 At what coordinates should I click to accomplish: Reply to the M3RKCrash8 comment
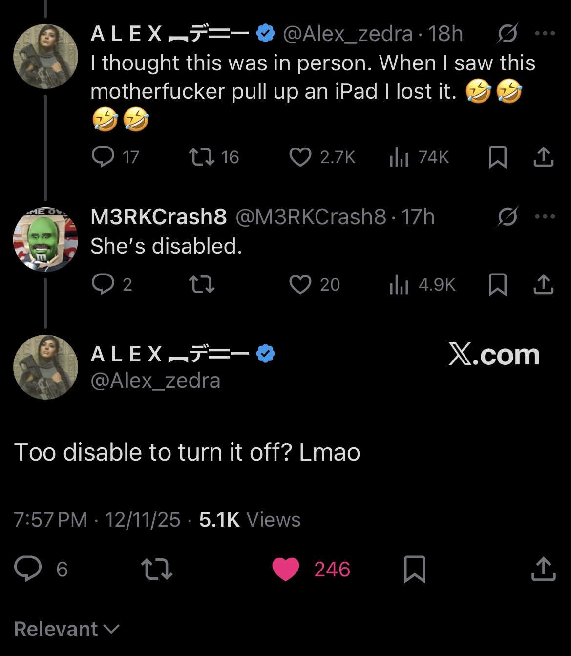pos(103,284)
